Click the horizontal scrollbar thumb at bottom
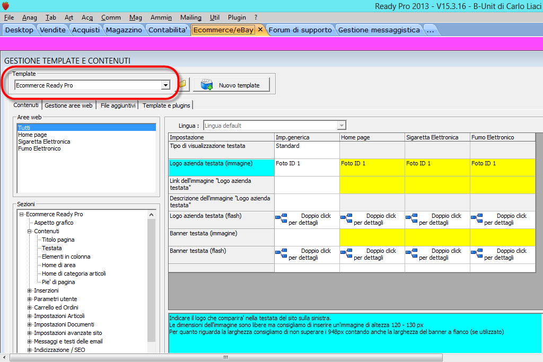 [226, 358]
